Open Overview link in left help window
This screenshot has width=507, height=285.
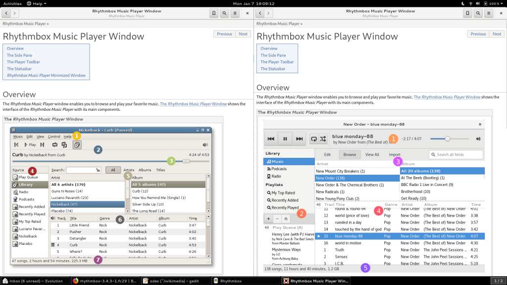point(15,48)
